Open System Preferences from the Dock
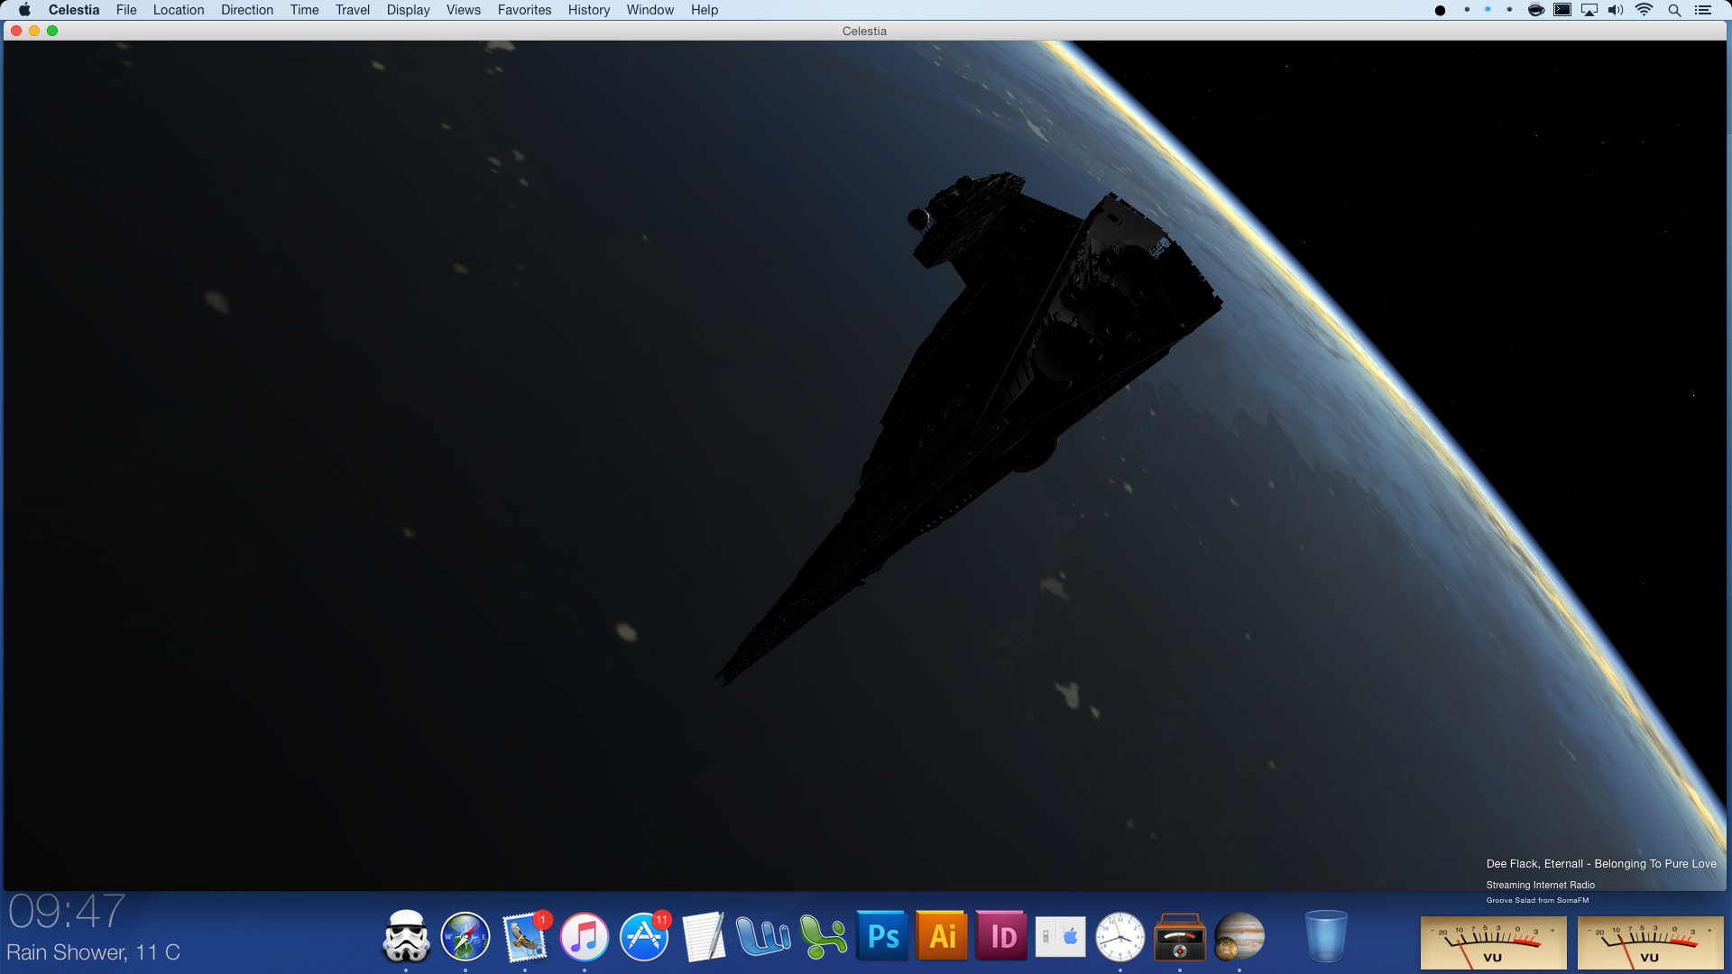Image resolution: width=1732 pixels, height=974 pixels. tap(1061, 936)
